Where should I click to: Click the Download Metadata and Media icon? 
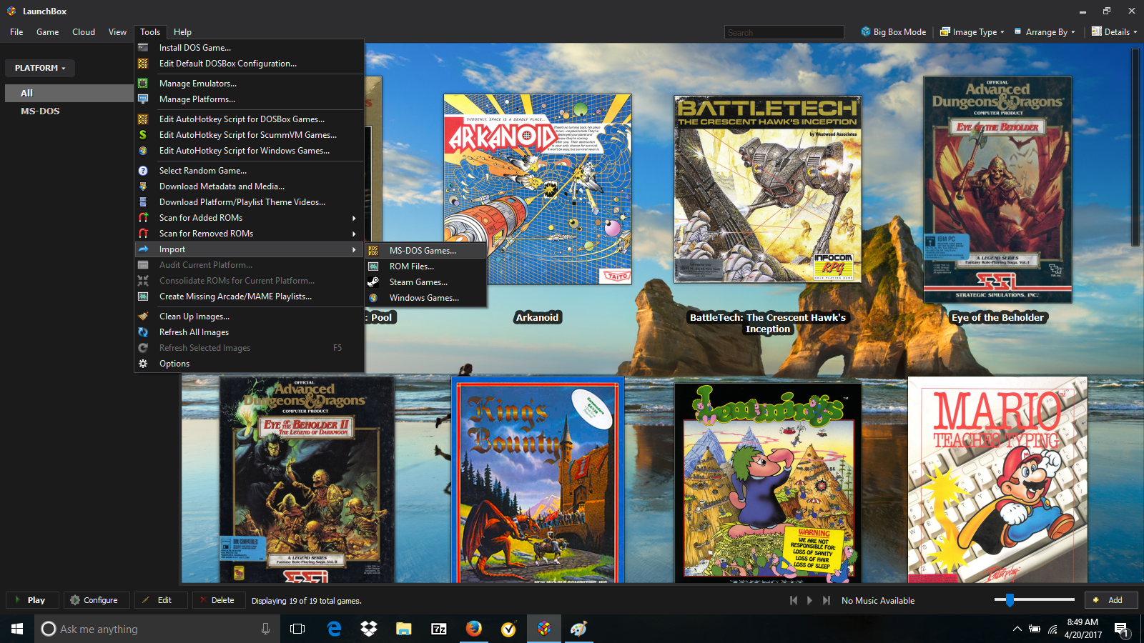point(143,186)
